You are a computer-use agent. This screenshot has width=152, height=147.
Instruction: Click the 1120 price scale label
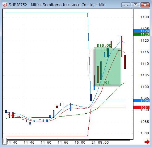pyautogui.click(x=145, y=40)
